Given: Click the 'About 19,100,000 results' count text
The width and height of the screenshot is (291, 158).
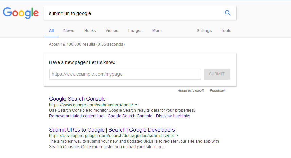Looking at the screenshot, I should pos(87,44).
